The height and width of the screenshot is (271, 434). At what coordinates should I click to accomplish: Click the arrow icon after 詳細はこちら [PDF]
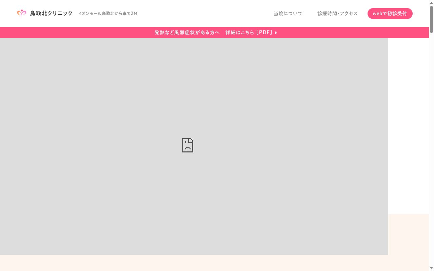pos(276,33)
